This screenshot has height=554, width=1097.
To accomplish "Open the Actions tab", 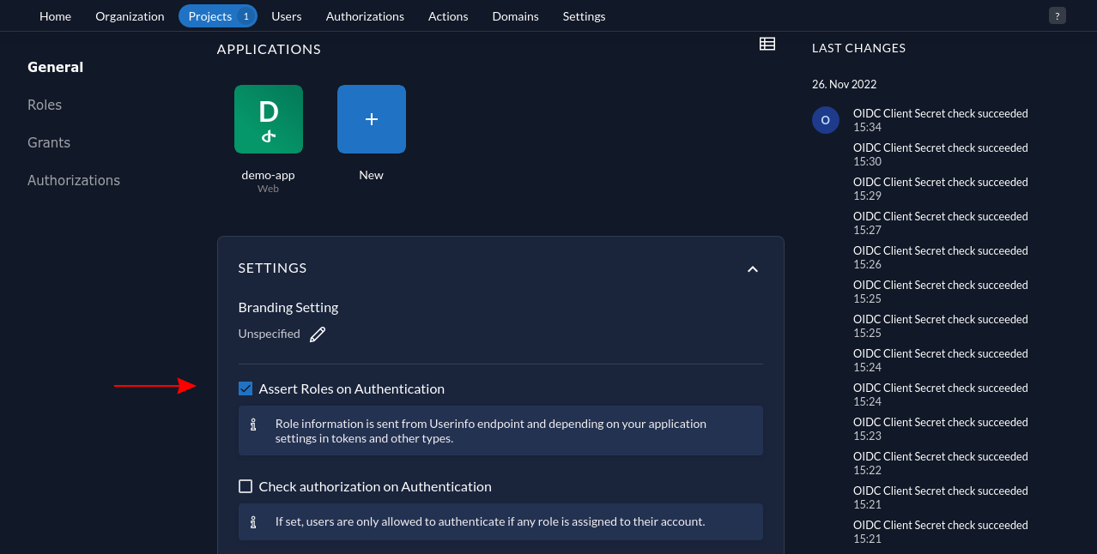I will tap(448, 15).
